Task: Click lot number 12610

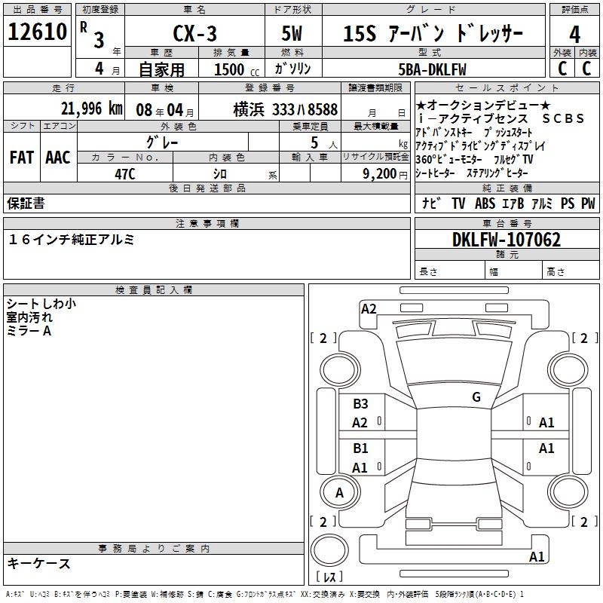Action: click(37, 32)
